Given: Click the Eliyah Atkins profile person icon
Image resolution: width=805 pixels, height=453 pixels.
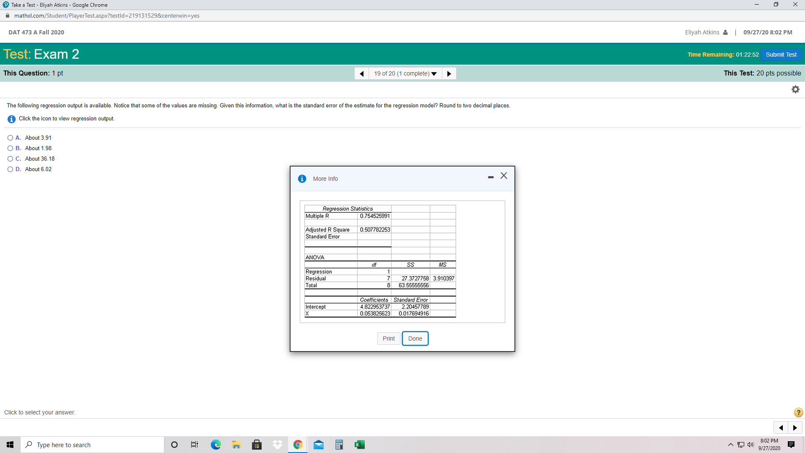Looking at the screenshot, I should coord(725,32).
